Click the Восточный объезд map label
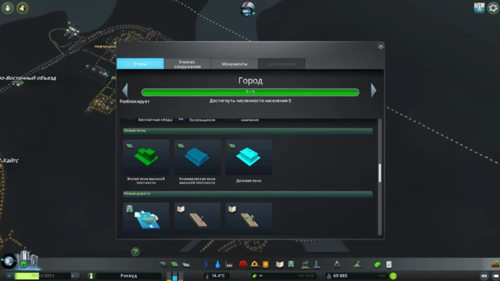Image resolution: width=500 pixels, height=281 pixels. (28, 78)
